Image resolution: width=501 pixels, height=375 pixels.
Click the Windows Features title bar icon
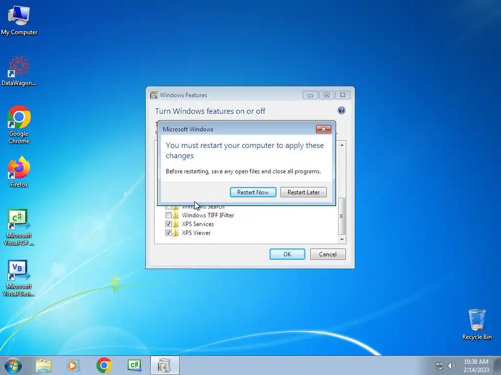[x=154, y=95]
